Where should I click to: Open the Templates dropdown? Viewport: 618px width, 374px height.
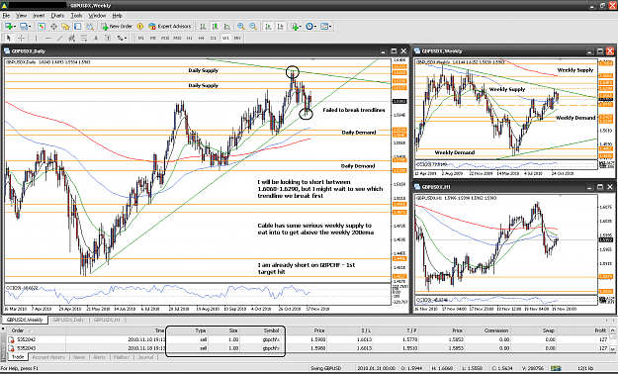coord(326,27)
